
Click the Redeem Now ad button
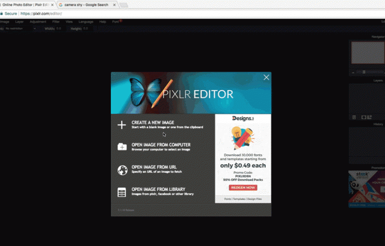[243, 188]
